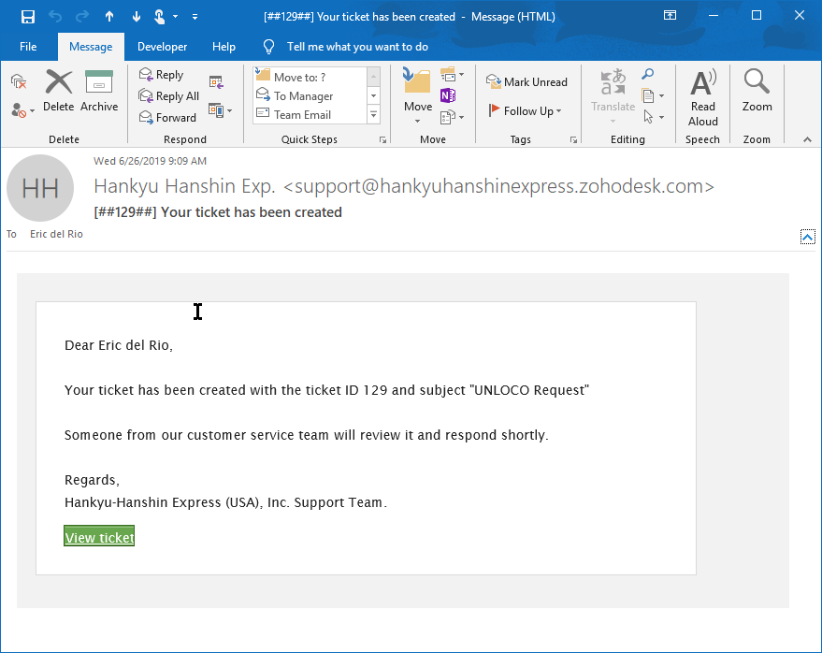Reply to the sender

click(x=161, y=75)
